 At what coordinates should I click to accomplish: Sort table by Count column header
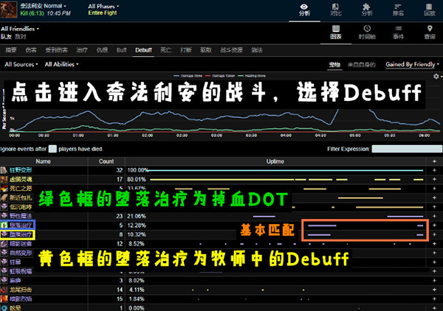[x=106, y=161]
